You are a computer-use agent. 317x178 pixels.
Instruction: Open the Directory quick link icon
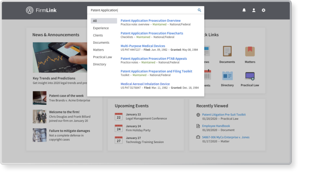[x=227, y=75]
